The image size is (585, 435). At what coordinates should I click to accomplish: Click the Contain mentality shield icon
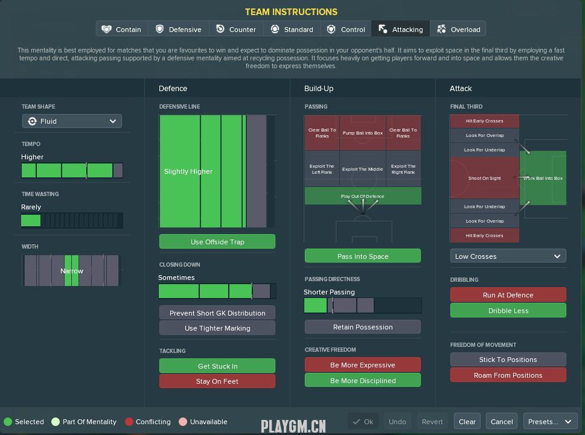[107, 29]
